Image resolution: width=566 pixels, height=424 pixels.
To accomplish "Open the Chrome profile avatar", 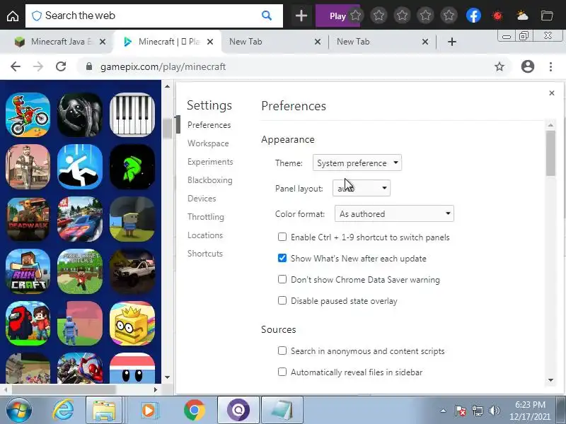I will click(527, 66).
